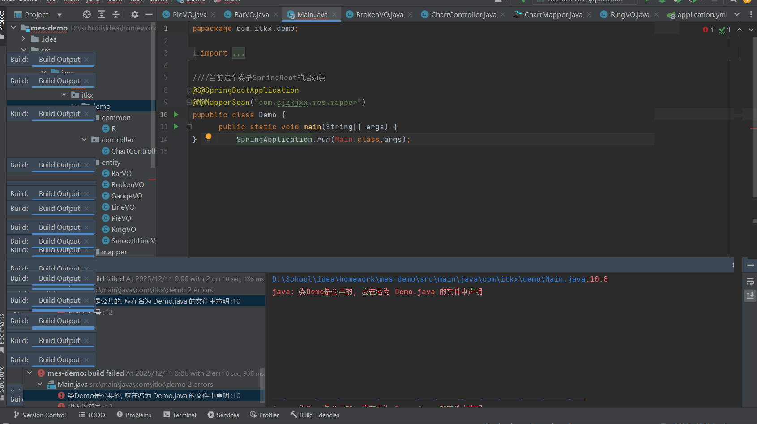Image resolution: width=757 pixels, height=424 pixels.
Task: Toggle scroll to end in build output
Action: [750, 296]
